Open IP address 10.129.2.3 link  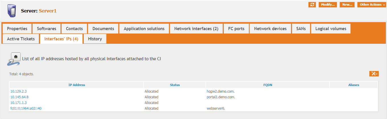point(18,91)
